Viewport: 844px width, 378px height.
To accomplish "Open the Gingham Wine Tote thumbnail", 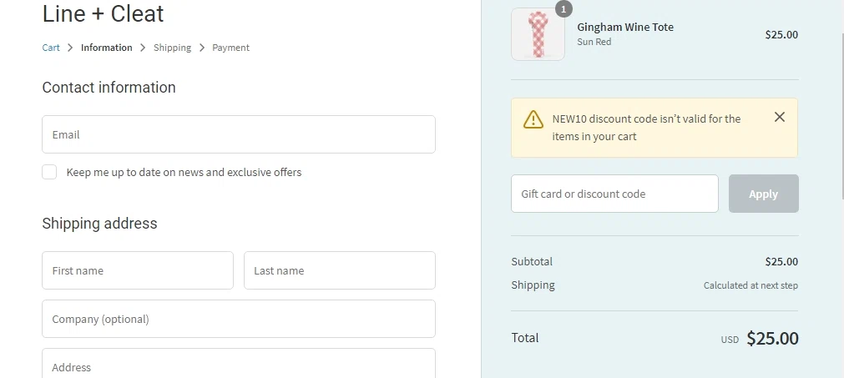I will pos(538,34).
